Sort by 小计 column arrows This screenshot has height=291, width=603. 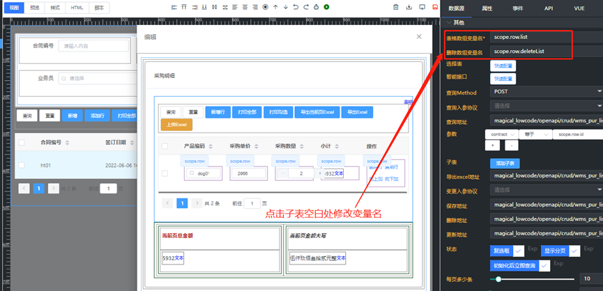337,146
